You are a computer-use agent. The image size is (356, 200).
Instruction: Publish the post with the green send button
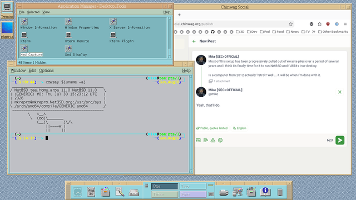(340, 141)
